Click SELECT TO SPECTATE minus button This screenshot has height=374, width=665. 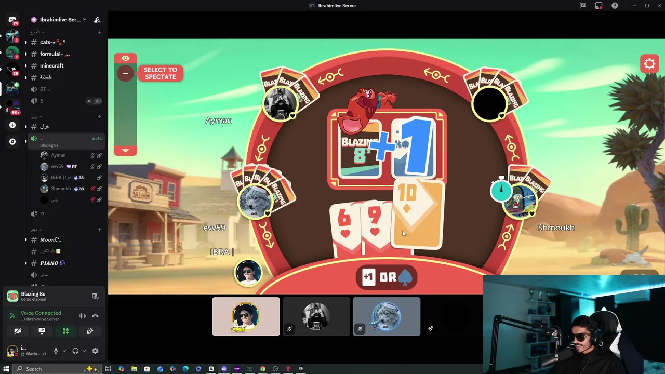pyautogui.click(x=125, y=73)
